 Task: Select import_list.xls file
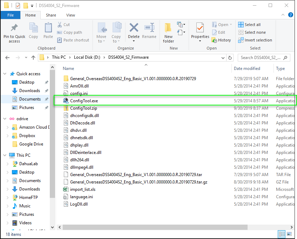click(83, 189)
